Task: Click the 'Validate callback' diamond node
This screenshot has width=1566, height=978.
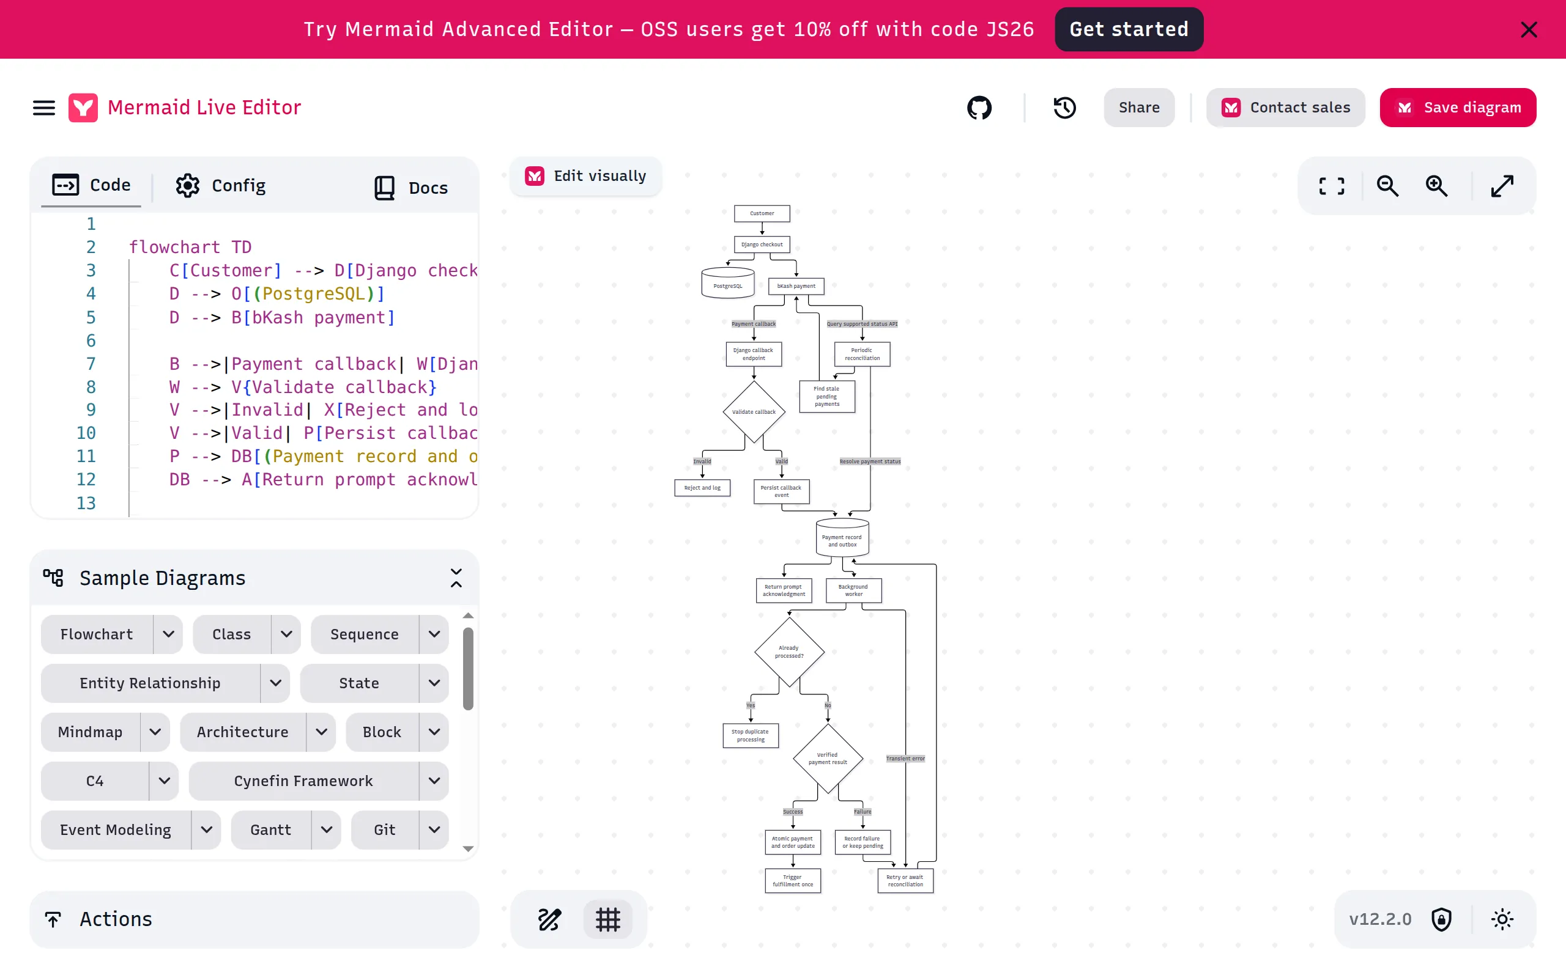Action: point(753,412)
